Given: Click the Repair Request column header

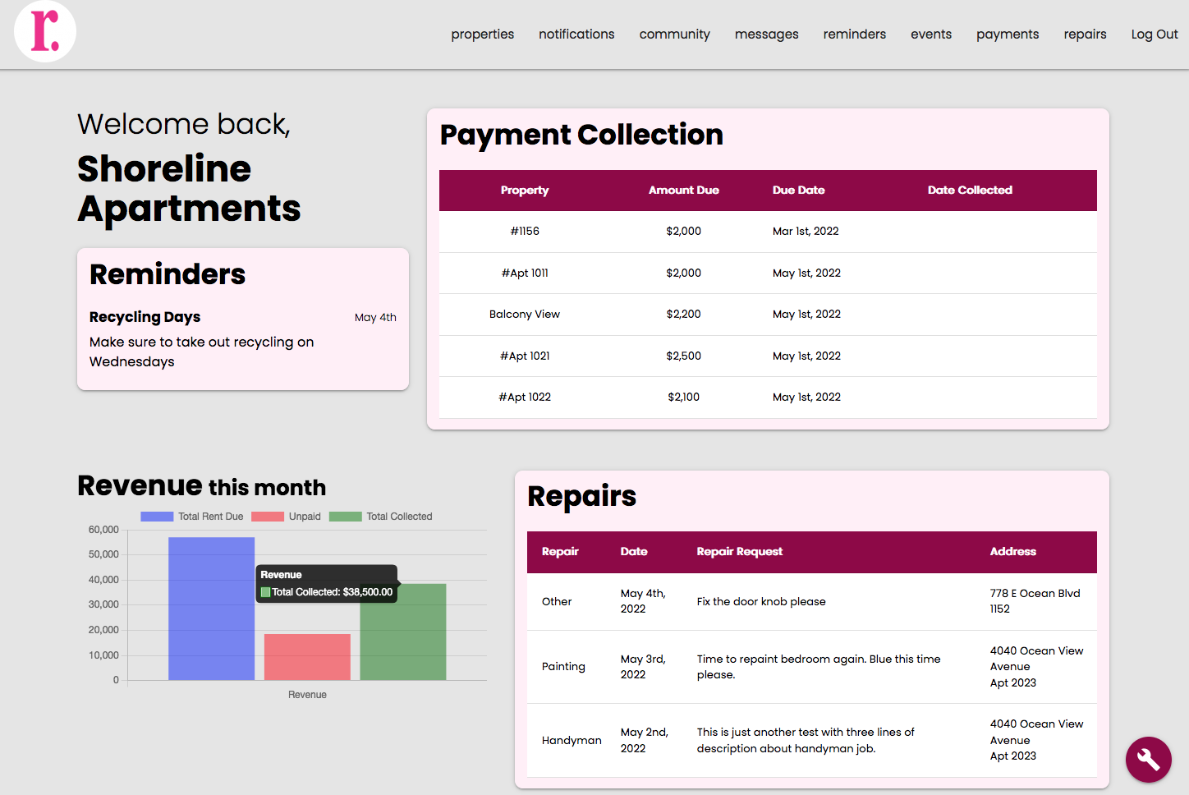Looking at the screenshot, I should [739, 552].
